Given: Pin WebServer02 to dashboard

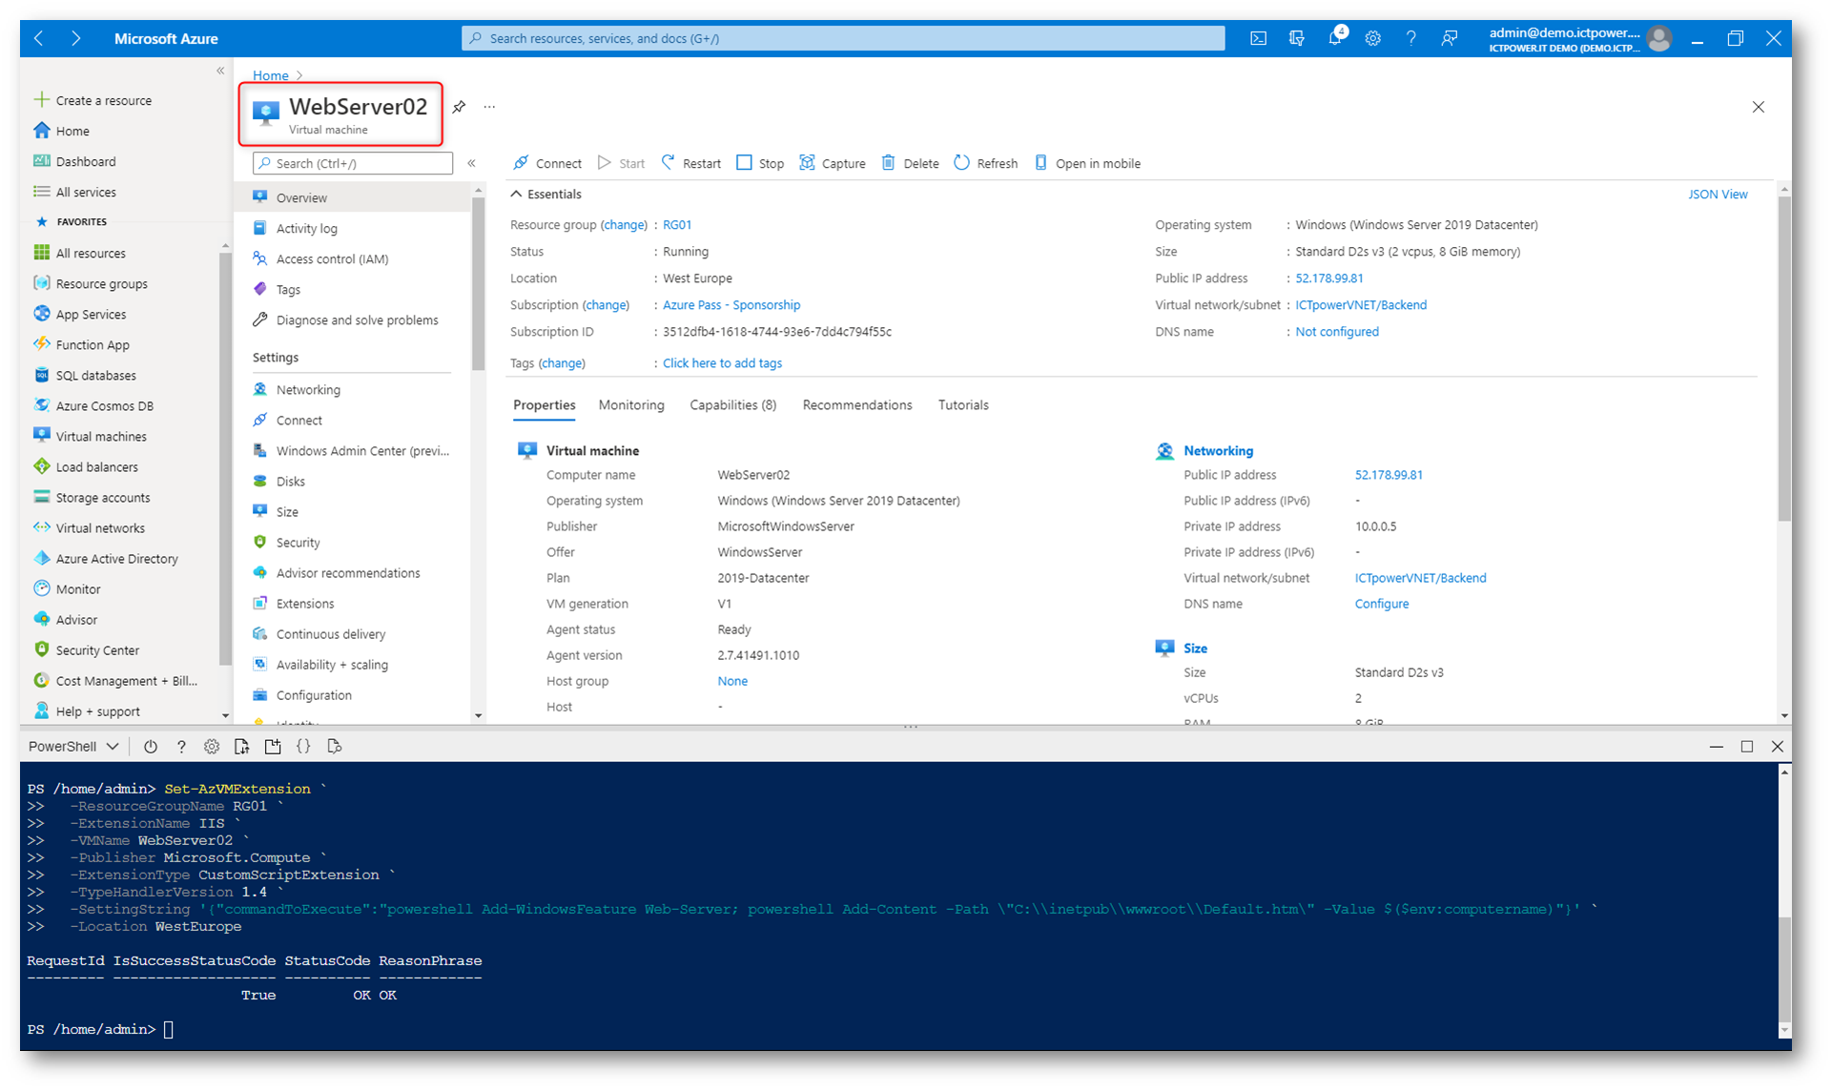Looking at the screenshot, I should pos(459,107).
